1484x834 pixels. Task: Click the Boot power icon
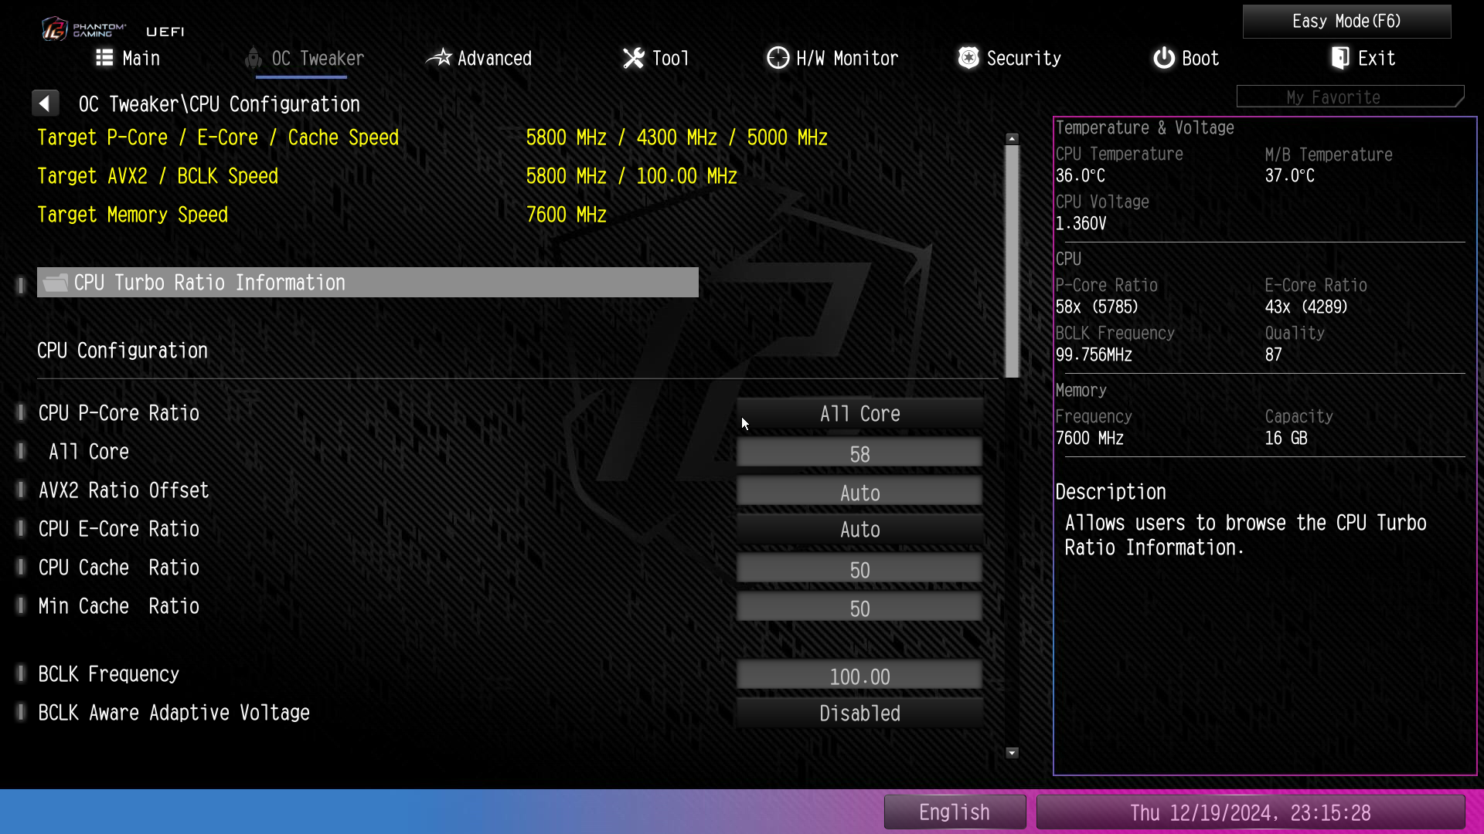coord(1164,58)
